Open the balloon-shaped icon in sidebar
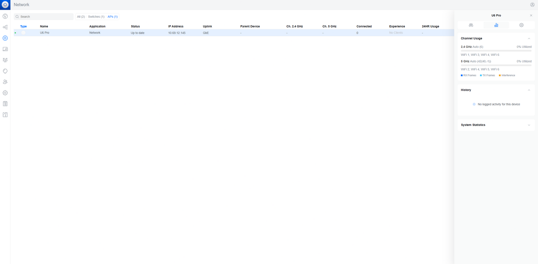The width and height of the screenshot is (538, 264). coord(5,71)
